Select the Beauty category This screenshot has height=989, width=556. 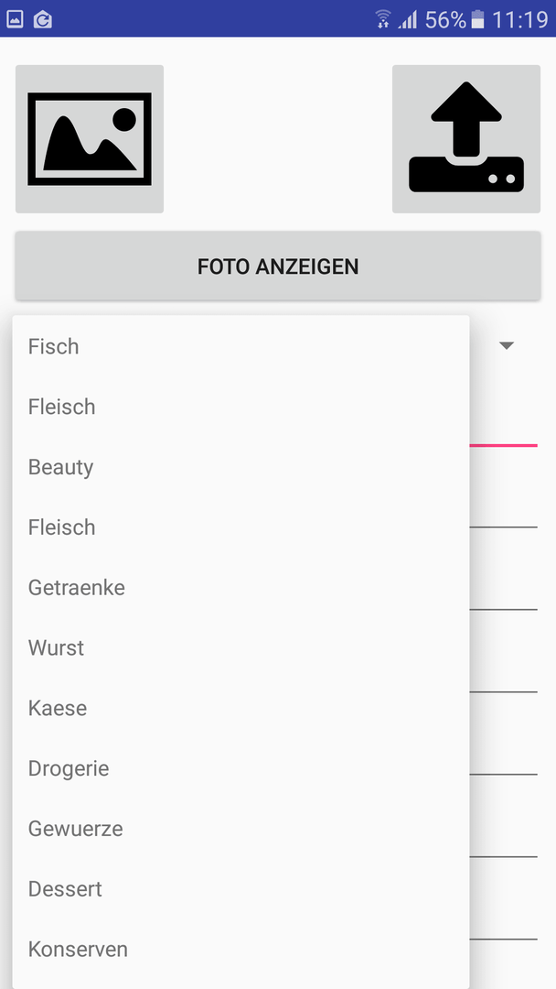[241, 467]
